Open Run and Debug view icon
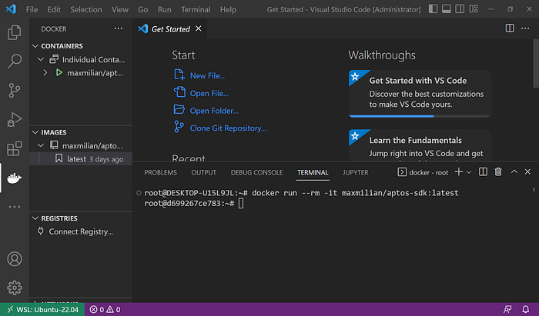Screen dimensions: 539x316 coord(15,119)
